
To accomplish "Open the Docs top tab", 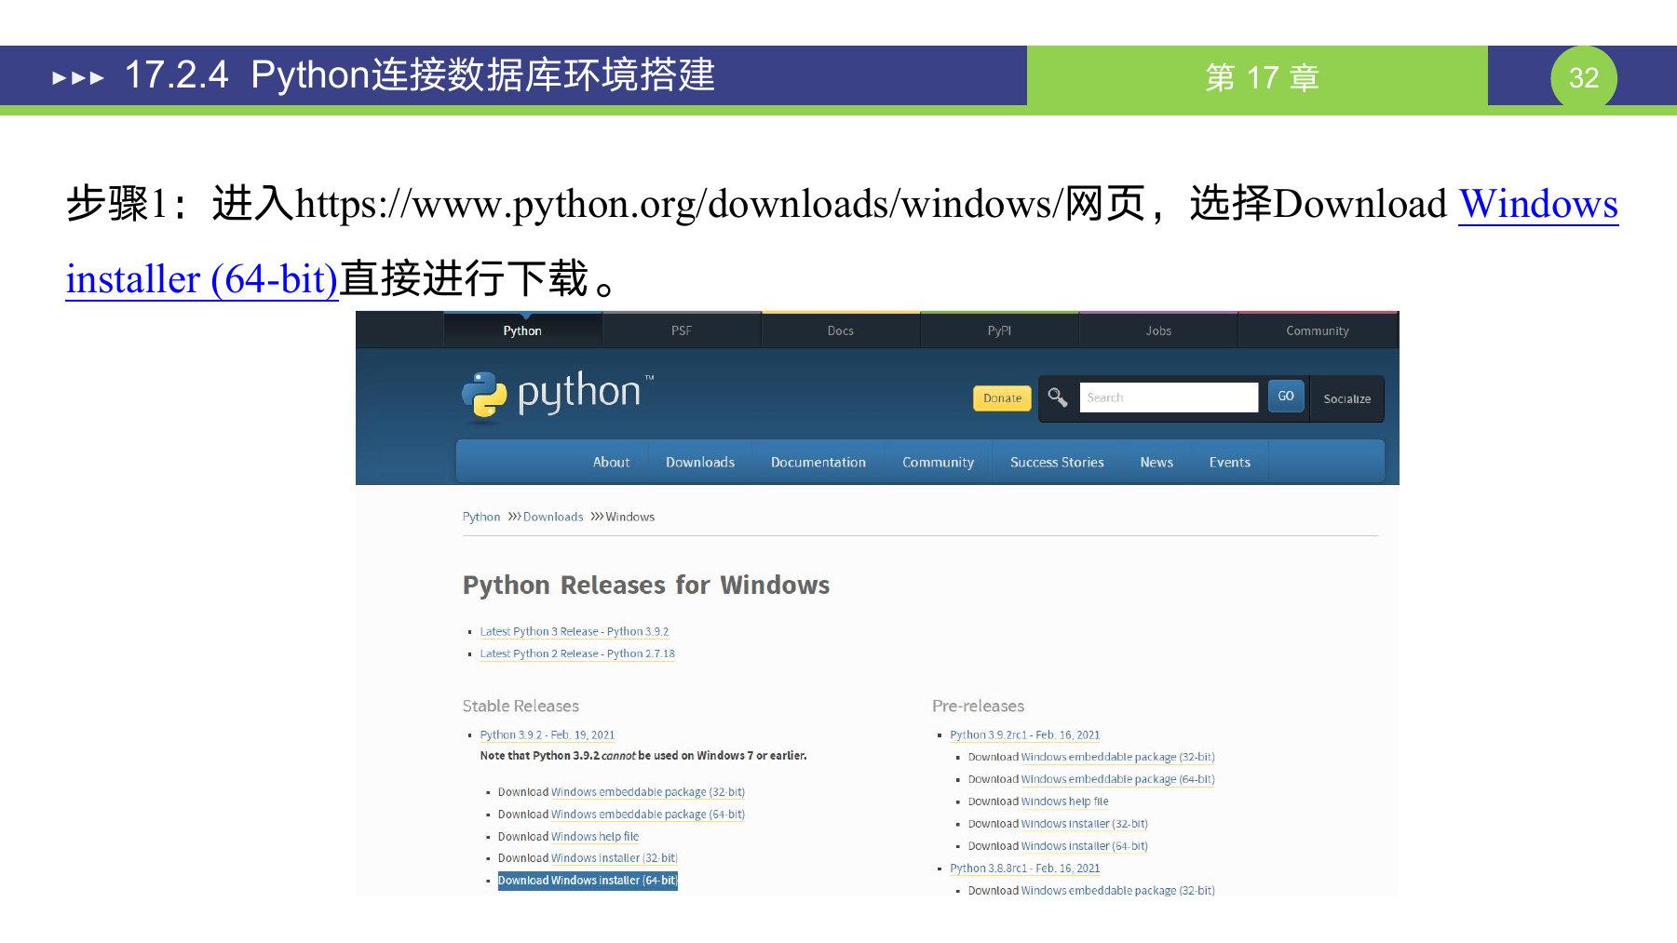I will 841,330.
